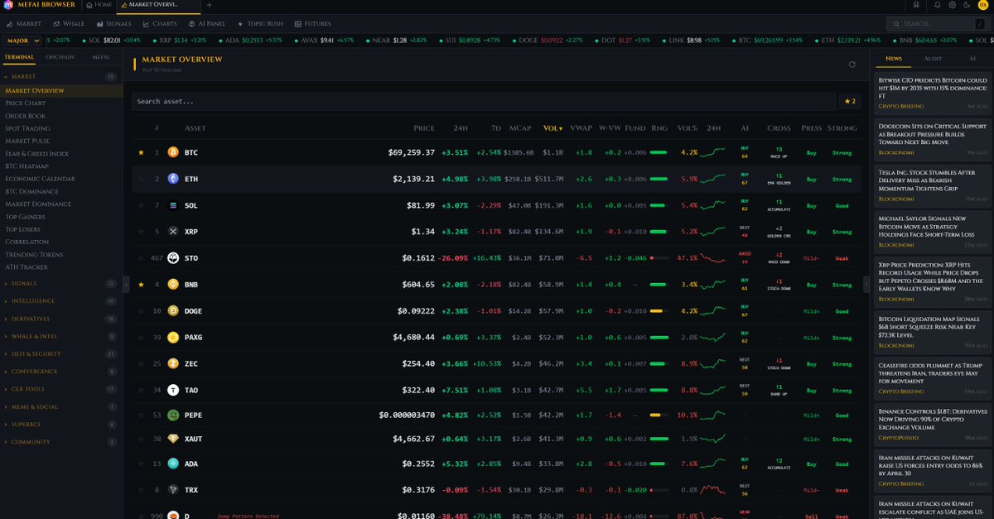This screenshot has width=994, height=519.
Task: Click the DOGE coin icon in the table
Action: [173, 311]
